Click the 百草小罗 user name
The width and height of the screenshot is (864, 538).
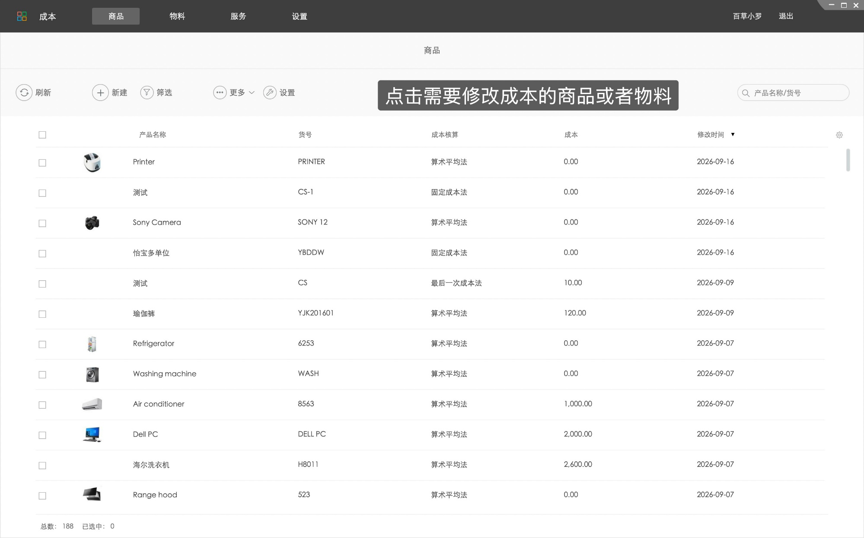[x=747, y=16]
